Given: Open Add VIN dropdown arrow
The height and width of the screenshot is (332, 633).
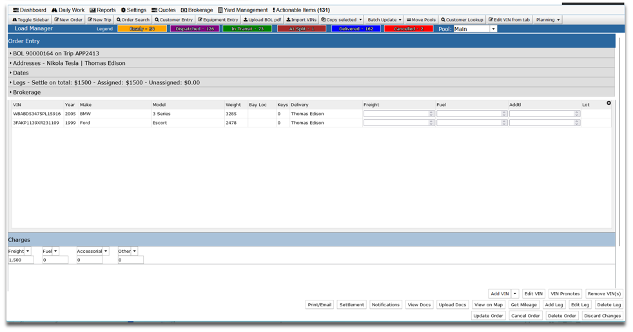Looking at the screenshot, I should point(515,294).
